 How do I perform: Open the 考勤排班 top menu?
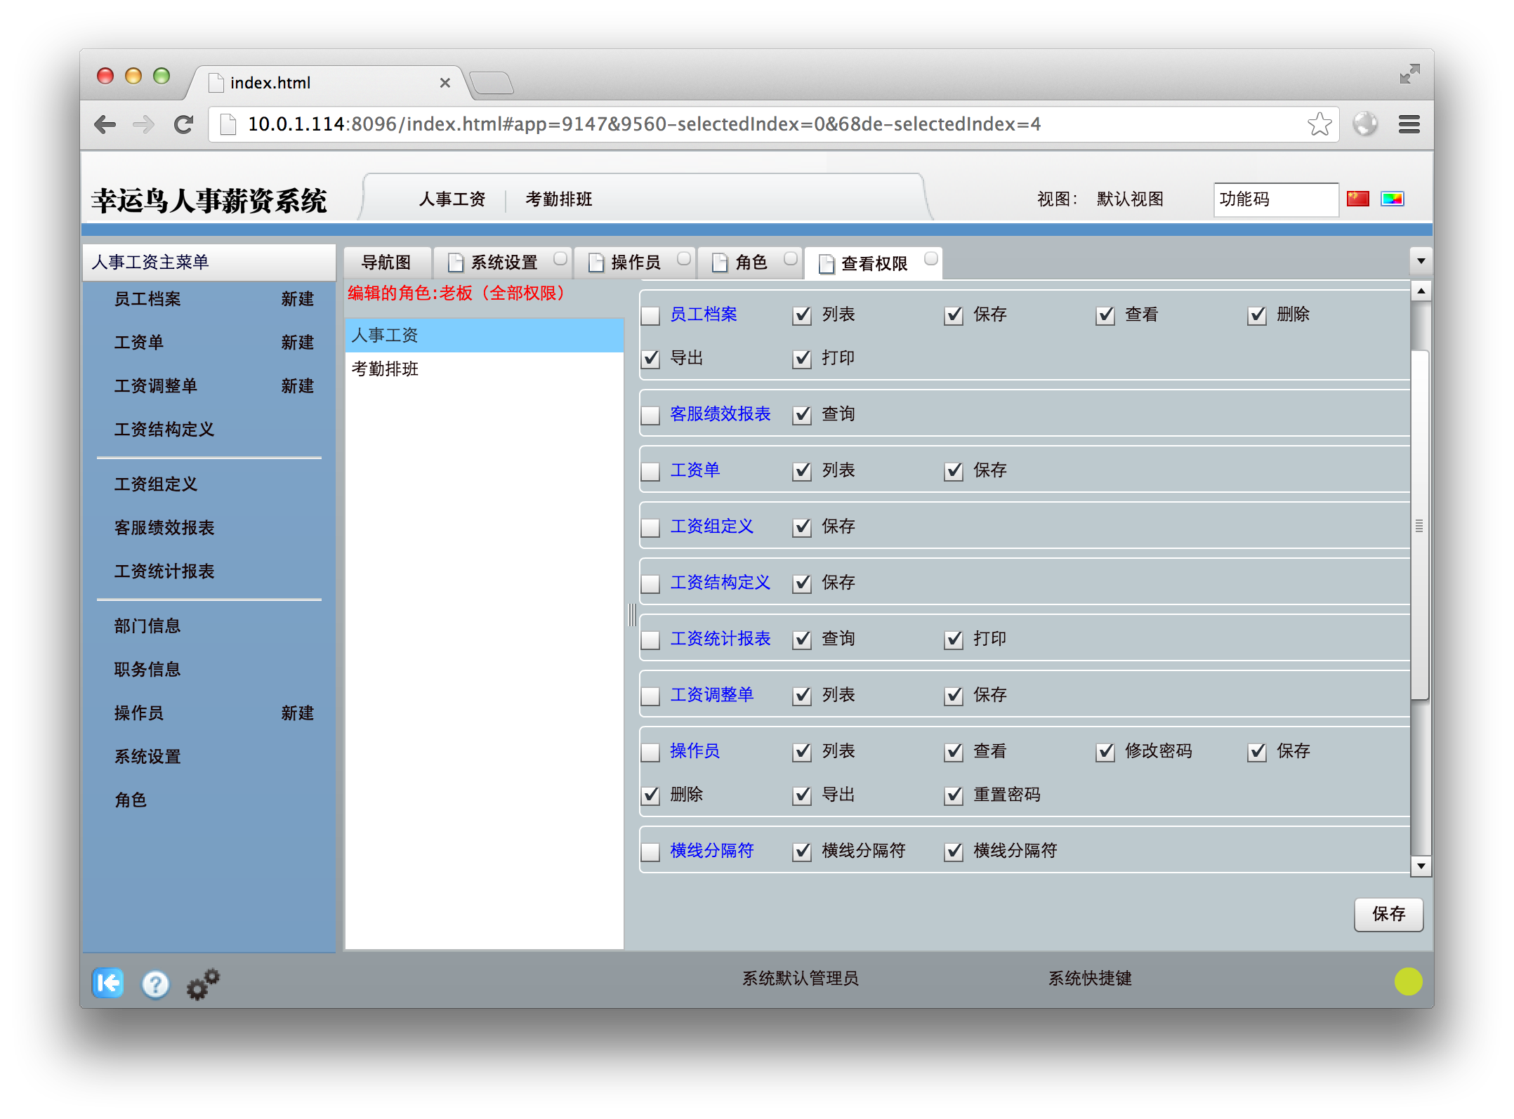pos(559,199)
